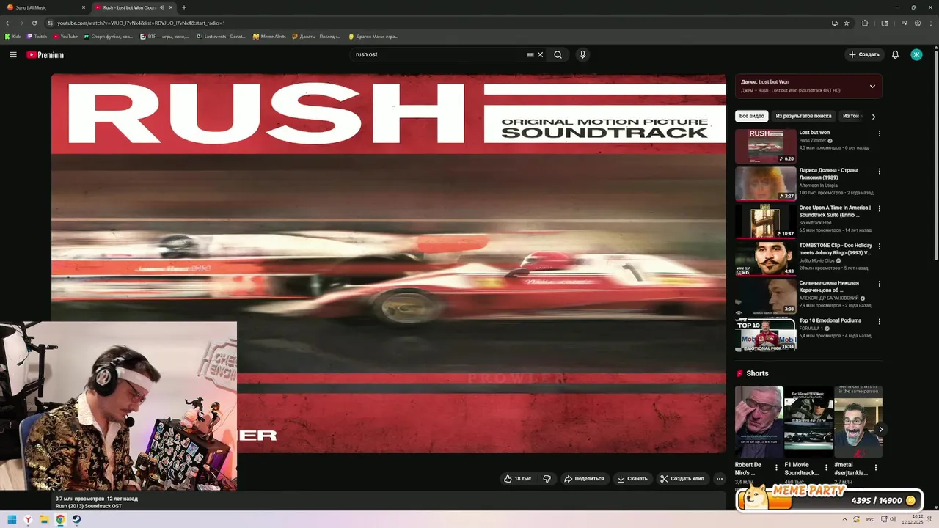The width and height of the screenshot is (939, 528).
Task: Select the 'Из результатов поиска' chip
Action: tap(803, 116)
